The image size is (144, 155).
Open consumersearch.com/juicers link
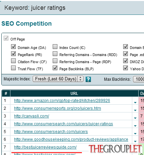point(51,132)
